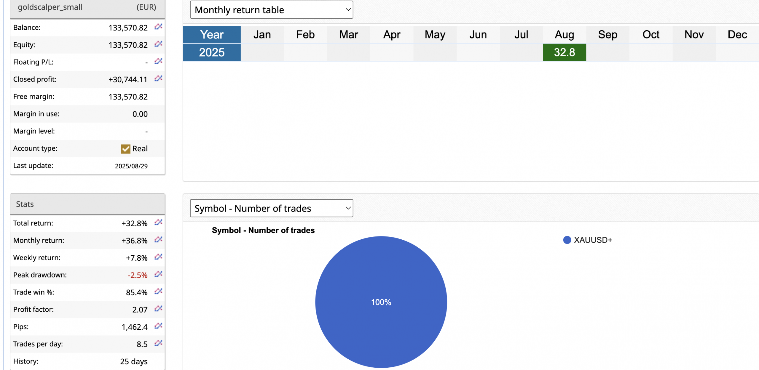Show Profit factor chart icon
Screen dimensions: 759x370
[158, 309]
